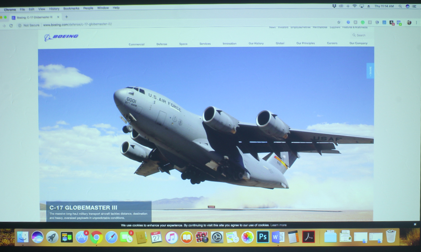Image resolution: width=421 pixels, height=252 pixels.
Task: Click the Chrome profile avatar
Action: coord(409,23)
